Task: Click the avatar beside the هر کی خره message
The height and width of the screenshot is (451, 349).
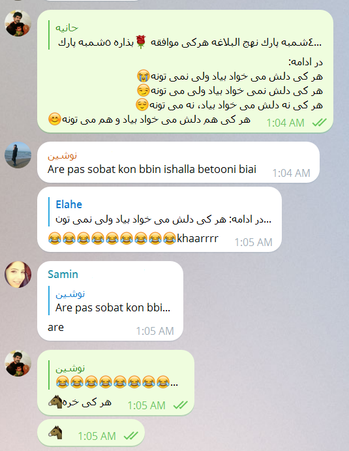Action: pyautogui.click(x=18, y=364)
